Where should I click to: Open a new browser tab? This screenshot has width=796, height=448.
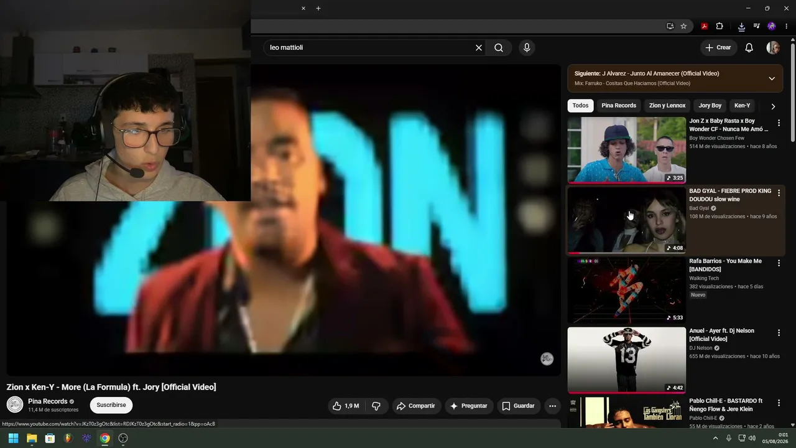(318, 8)
